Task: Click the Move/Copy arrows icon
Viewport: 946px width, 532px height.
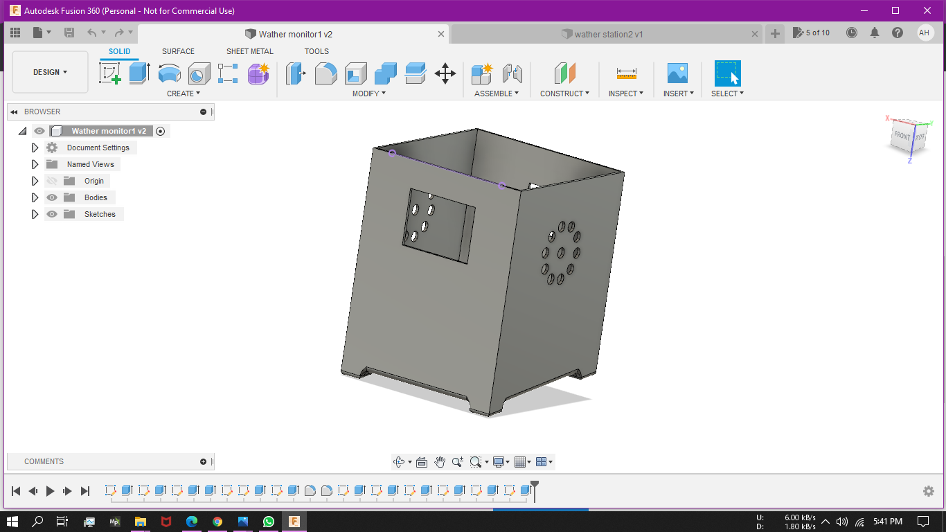Action: [445, 73]
